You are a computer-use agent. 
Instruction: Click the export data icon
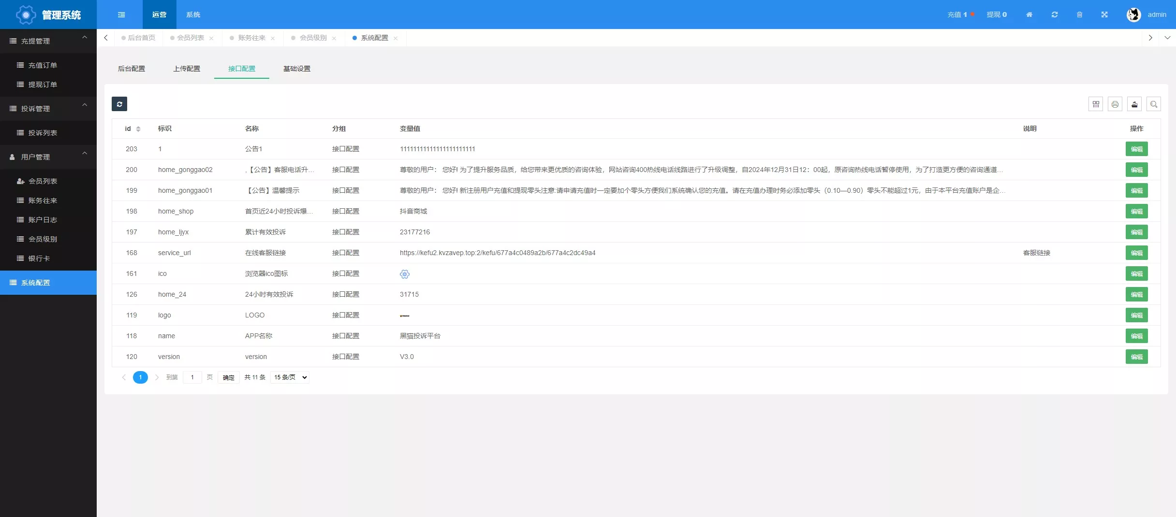coord(1134,104)
